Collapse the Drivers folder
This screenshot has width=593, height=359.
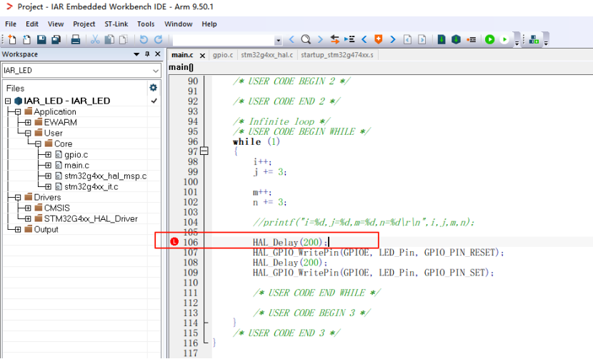coord(18,198)
